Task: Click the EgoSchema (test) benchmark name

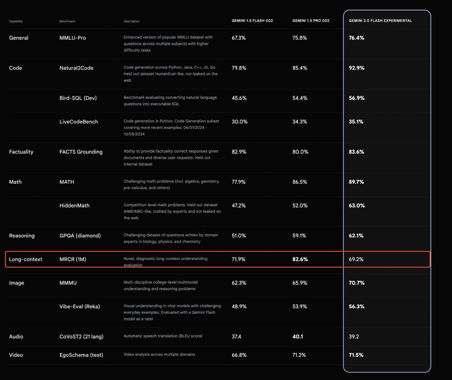Action: [x=81, y=355]
